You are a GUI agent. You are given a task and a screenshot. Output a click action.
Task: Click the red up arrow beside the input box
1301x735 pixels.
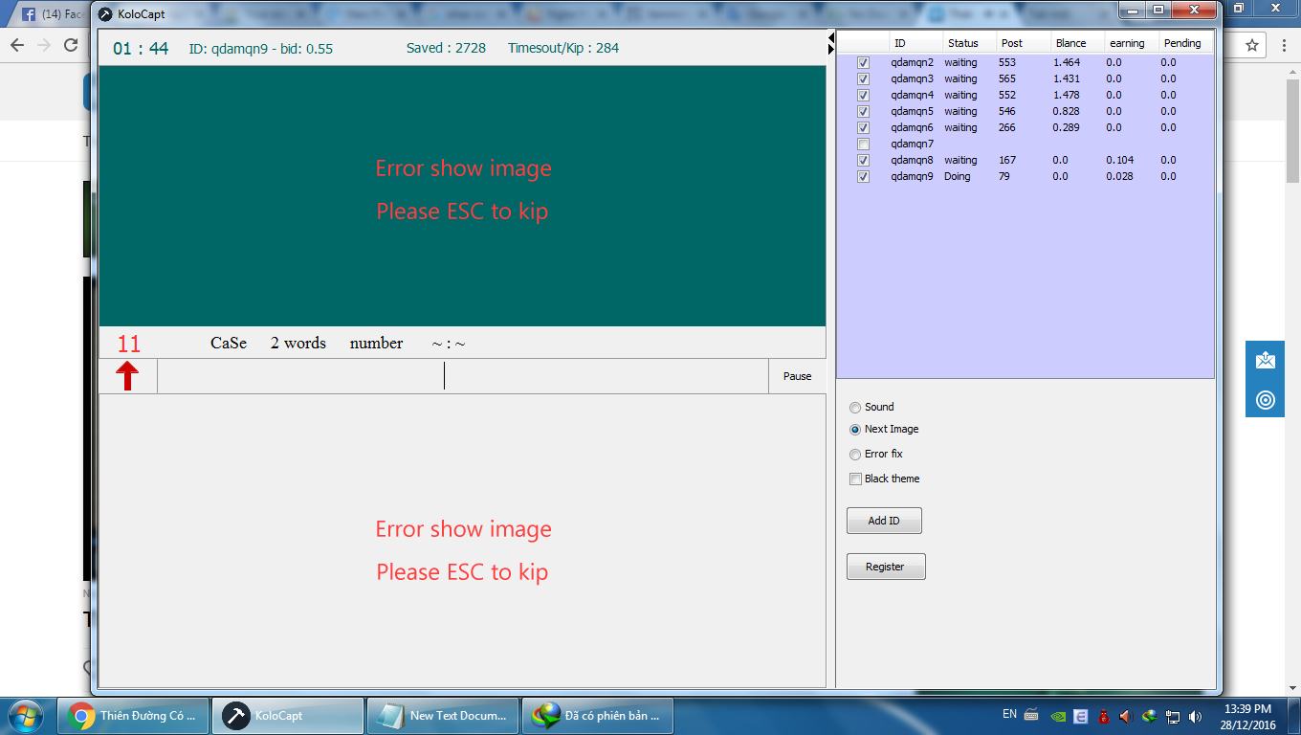click(x=127, y=376)
